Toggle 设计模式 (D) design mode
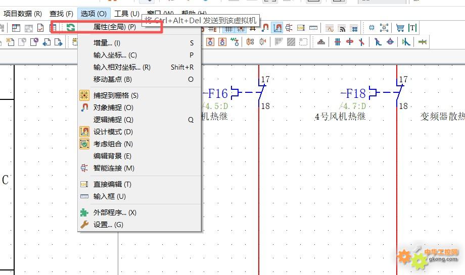This screenshot has height=275, width=465. pyautogui.click(x=113, y=132)
